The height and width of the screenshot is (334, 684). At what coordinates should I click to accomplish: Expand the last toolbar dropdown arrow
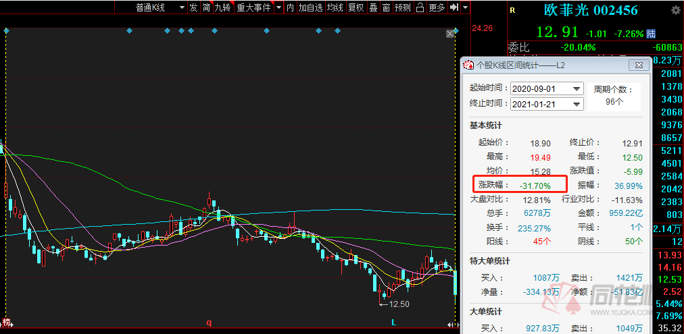[465, 7]
